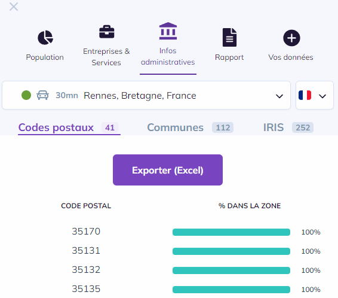Open the Rapport document icon
This screenshot has height=298, width=338.
tap(229, 37)
